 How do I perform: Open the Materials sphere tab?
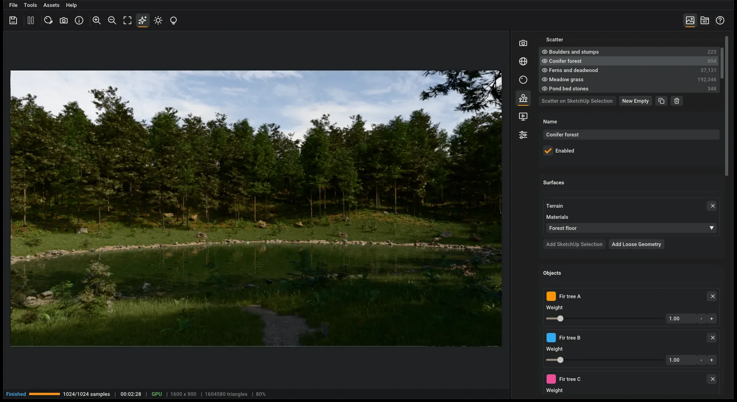pyautogui.click(x=523, y=80)
